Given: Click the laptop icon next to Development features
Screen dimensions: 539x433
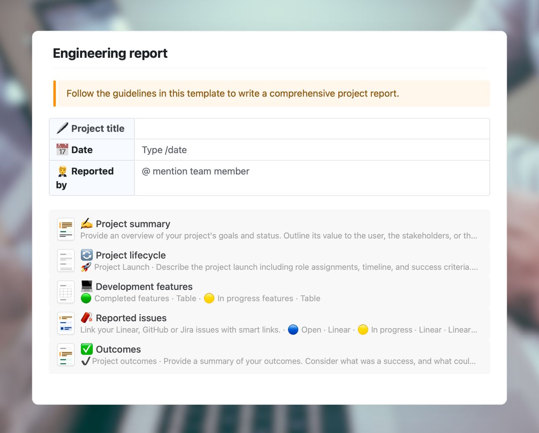Looking at the screenshot, I should (87, 286).
